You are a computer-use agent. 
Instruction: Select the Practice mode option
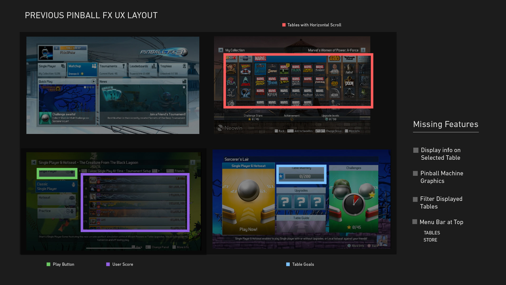coord(56,213)
